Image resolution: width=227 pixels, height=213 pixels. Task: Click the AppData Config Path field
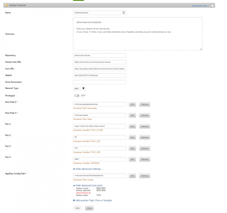(x=100, y=176)
